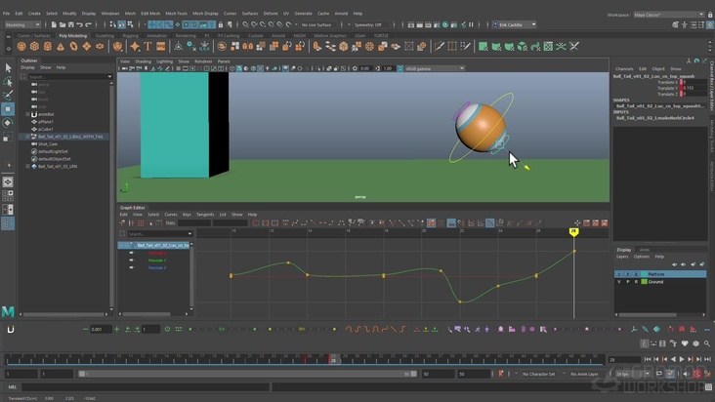Select the arrow Select tool in the toolbox
The image size is (715, 402).
pos(8,67)
